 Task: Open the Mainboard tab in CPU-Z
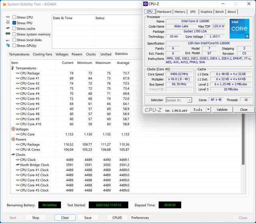tap(164, 12)
